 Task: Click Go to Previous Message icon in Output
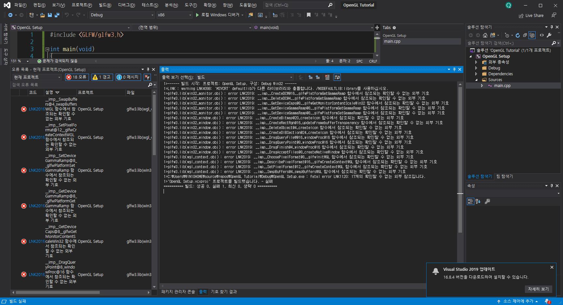pos(310,77)
